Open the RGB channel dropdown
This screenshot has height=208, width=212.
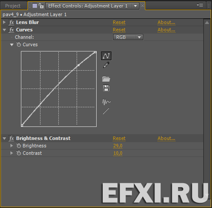click(128, 37)
